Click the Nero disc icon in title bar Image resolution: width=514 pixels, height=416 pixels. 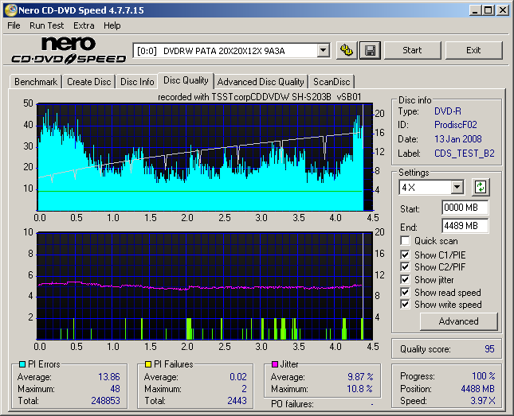[x=11, y=10]
